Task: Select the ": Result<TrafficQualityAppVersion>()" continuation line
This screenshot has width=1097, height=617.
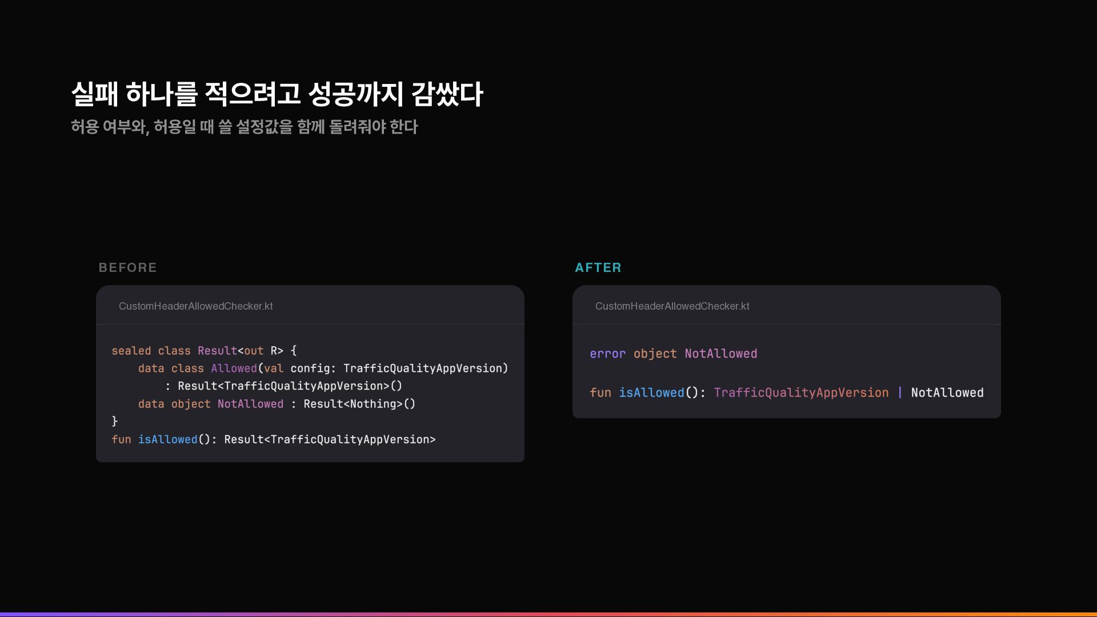Action: click(x=284, y=386)
